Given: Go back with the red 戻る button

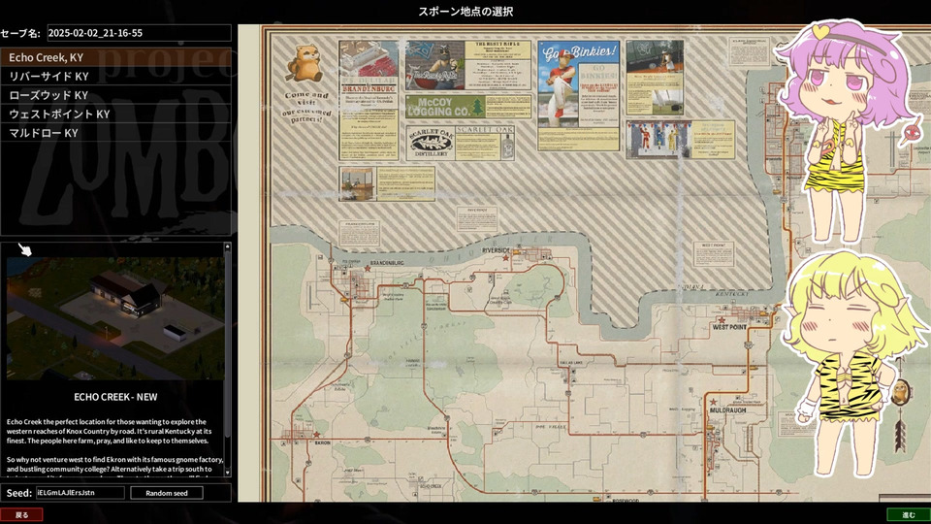Looking at the screenshot, I should tap(21, 514).
